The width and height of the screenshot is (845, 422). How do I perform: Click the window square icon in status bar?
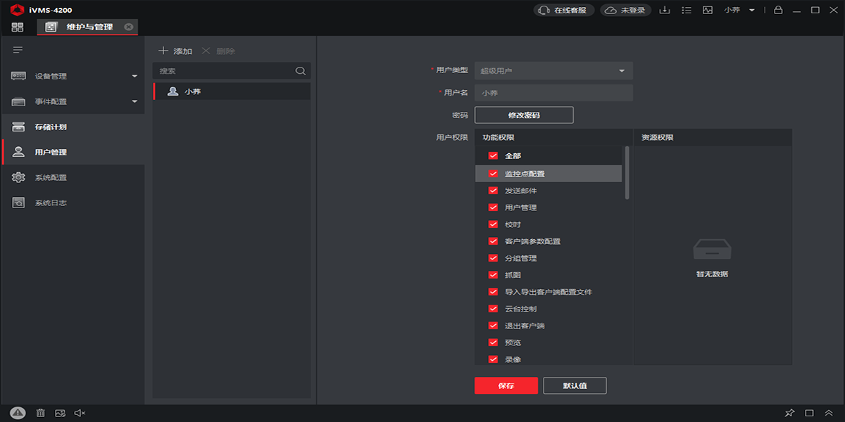809,413
